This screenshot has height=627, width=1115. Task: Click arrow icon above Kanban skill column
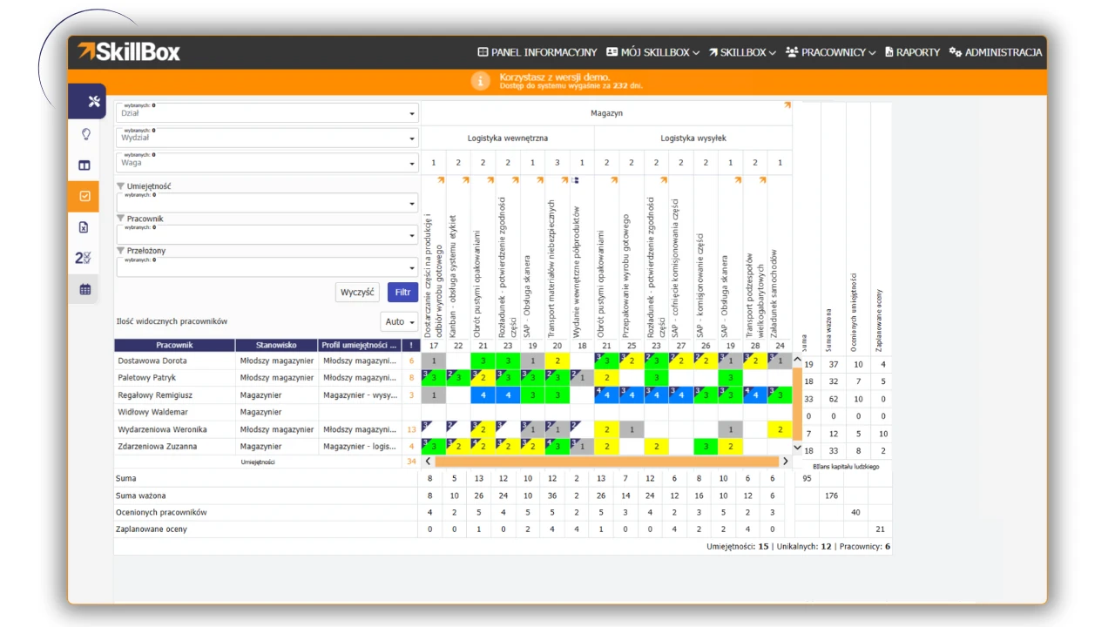coord(465,180)
